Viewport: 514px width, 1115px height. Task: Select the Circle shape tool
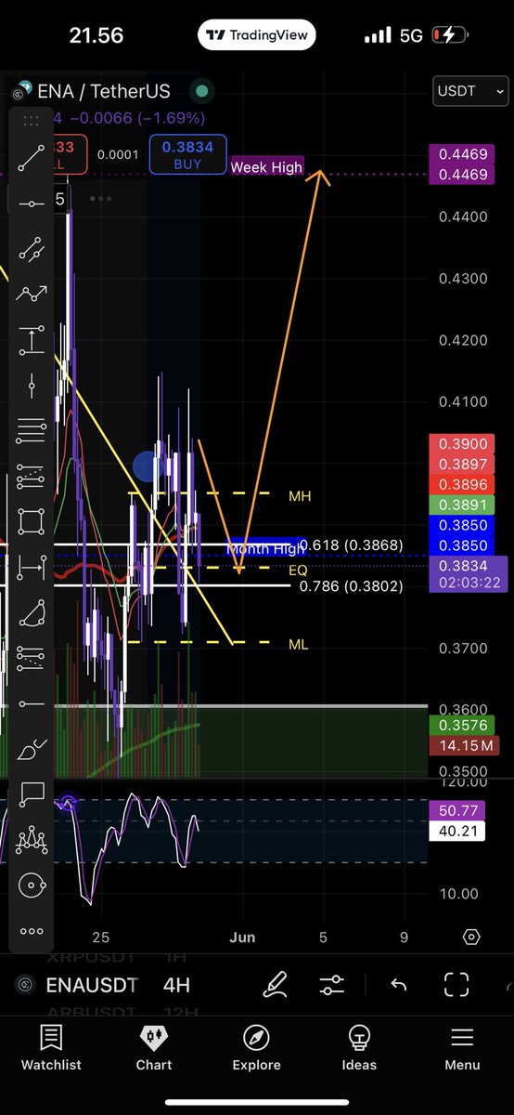coord(32,885)
